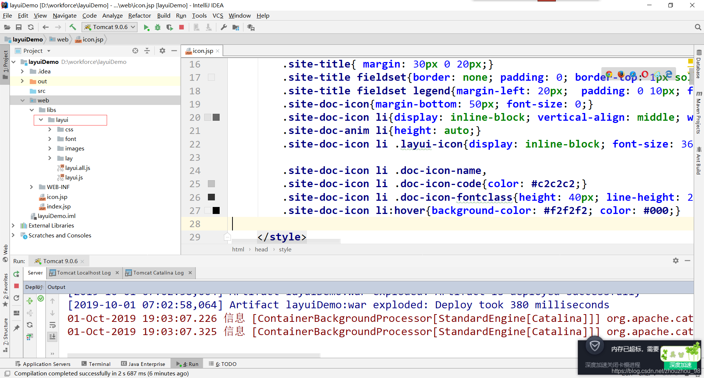Open the 6: TODO tool window
704x378 pixels.
(223, 364)
